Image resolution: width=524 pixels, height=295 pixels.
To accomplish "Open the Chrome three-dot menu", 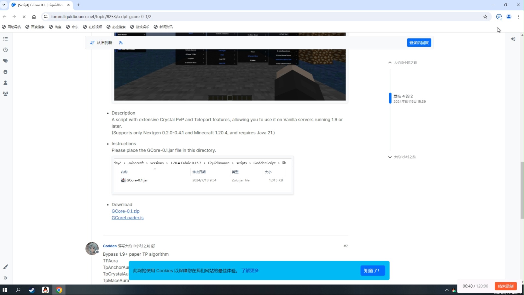I will 519,17.
